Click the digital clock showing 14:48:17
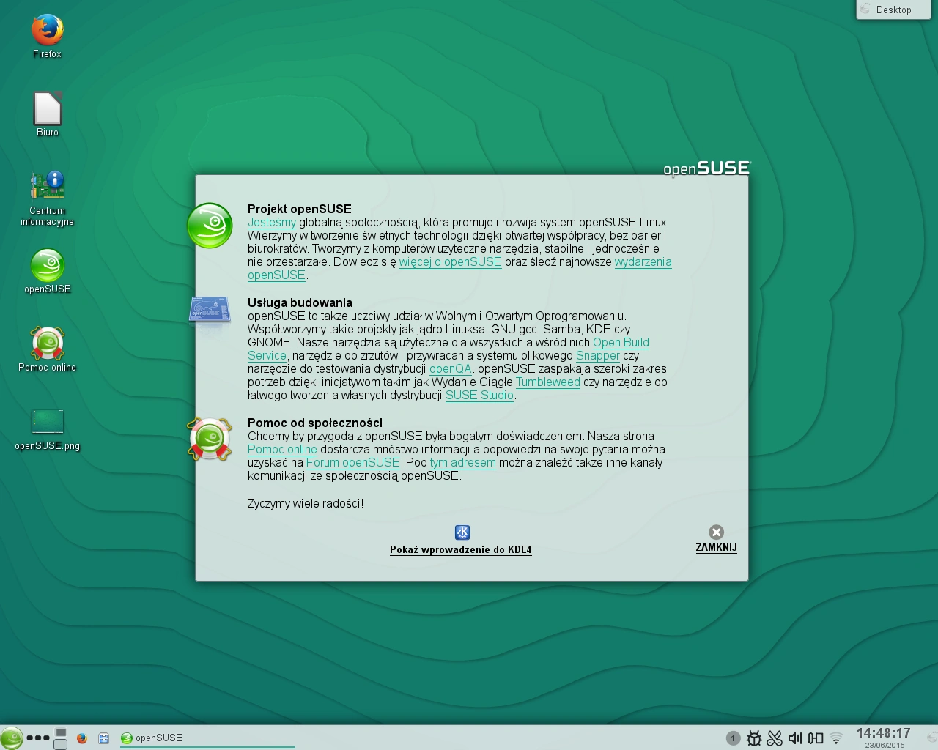Viewport: 938px width, 750px height. point(884,733)
